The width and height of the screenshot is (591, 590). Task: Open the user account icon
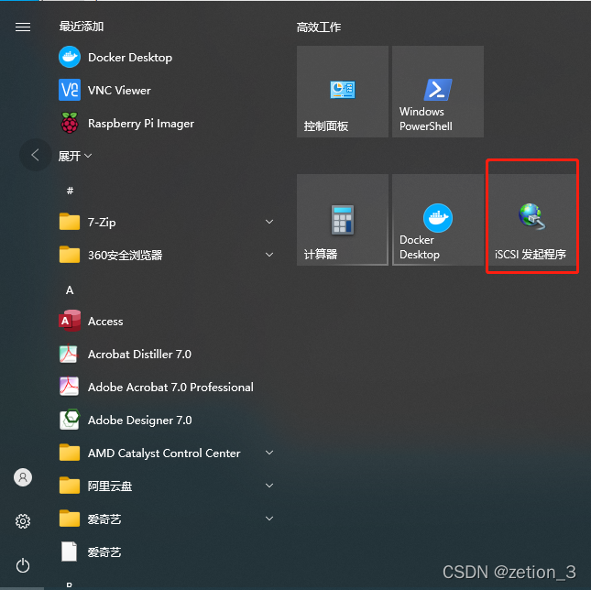(23, 477)
